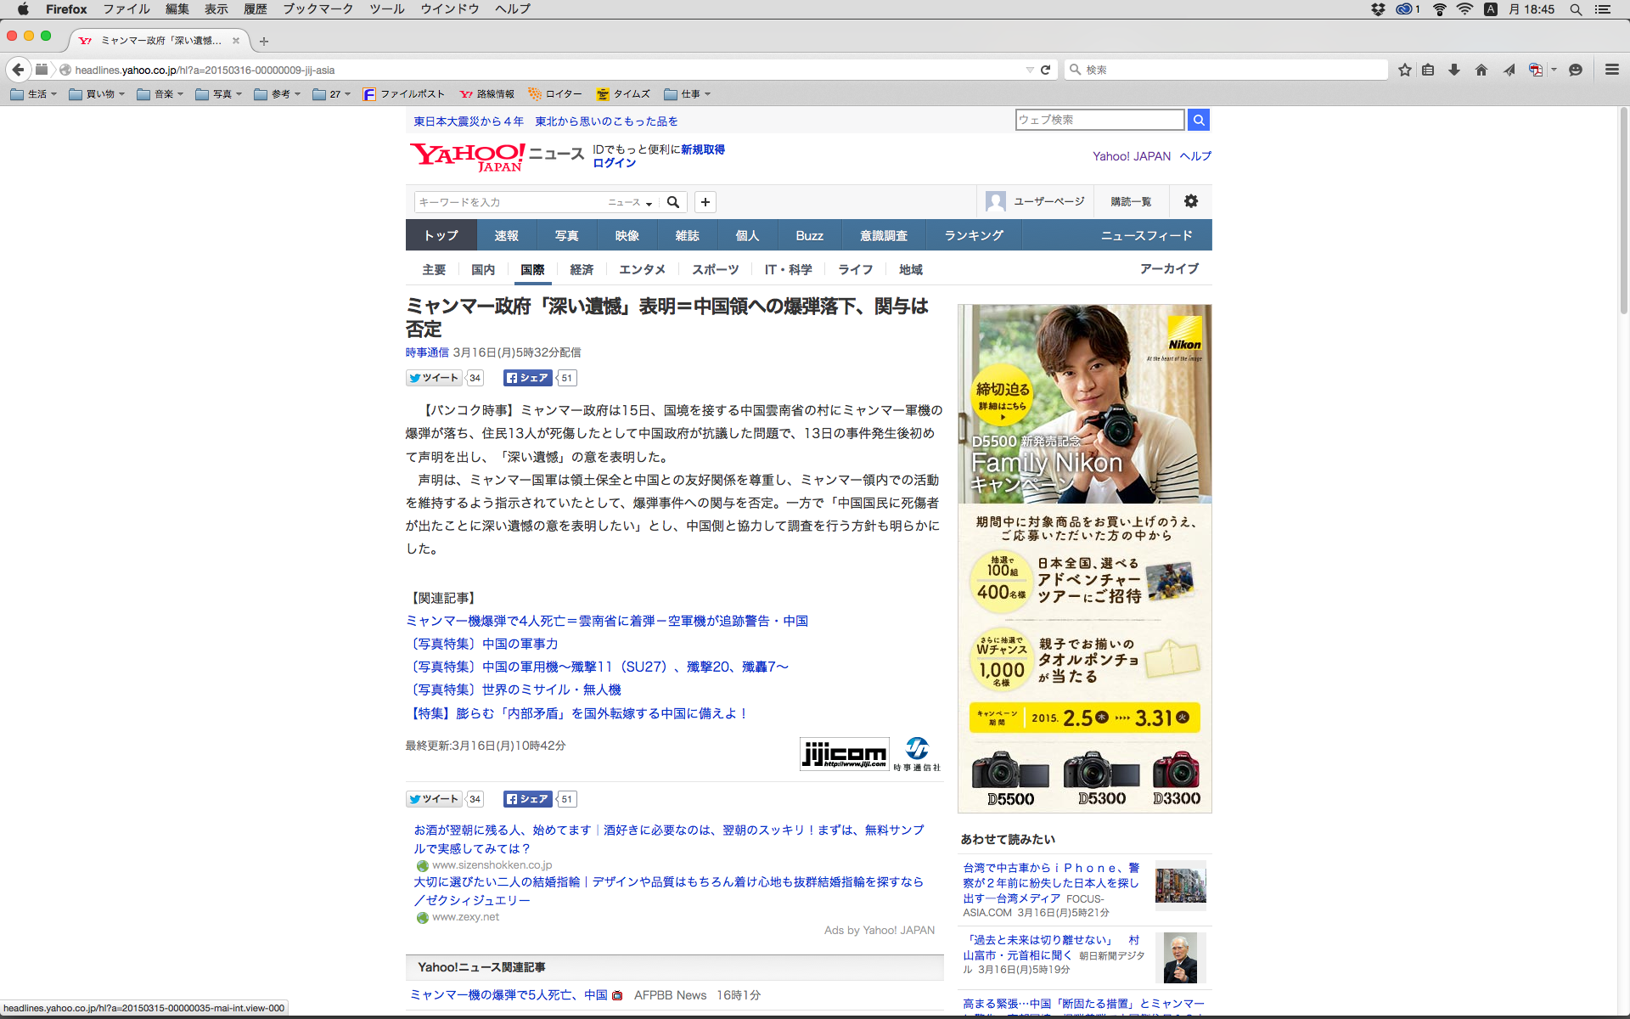The height and width of the screenshot is (1019, 1630).
Task: Click the Firefox back arrow button
Action: (18, 70)
